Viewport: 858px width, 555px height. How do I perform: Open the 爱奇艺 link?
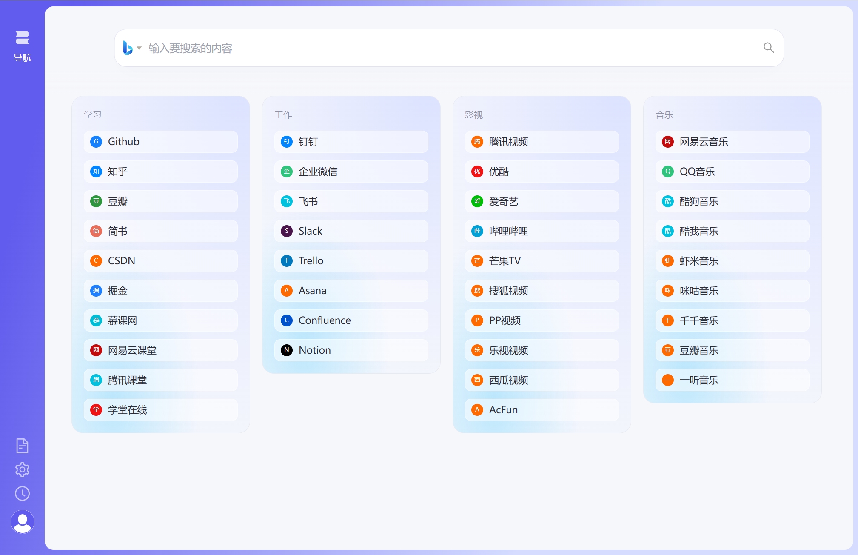tap(542, 201)
